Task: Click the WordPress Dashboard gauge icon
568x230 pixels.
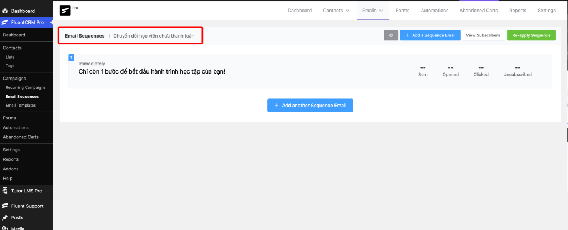Action: (x=5, y=11)
